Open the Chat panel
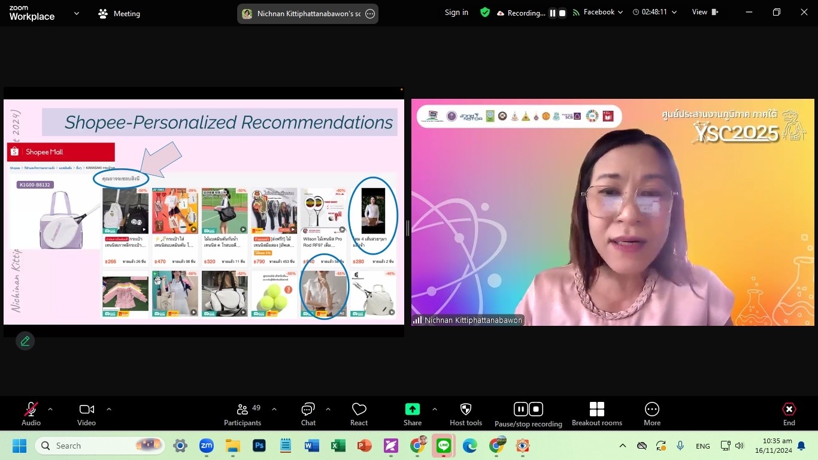This screenshot has width=818, height=460. (308, 410)
